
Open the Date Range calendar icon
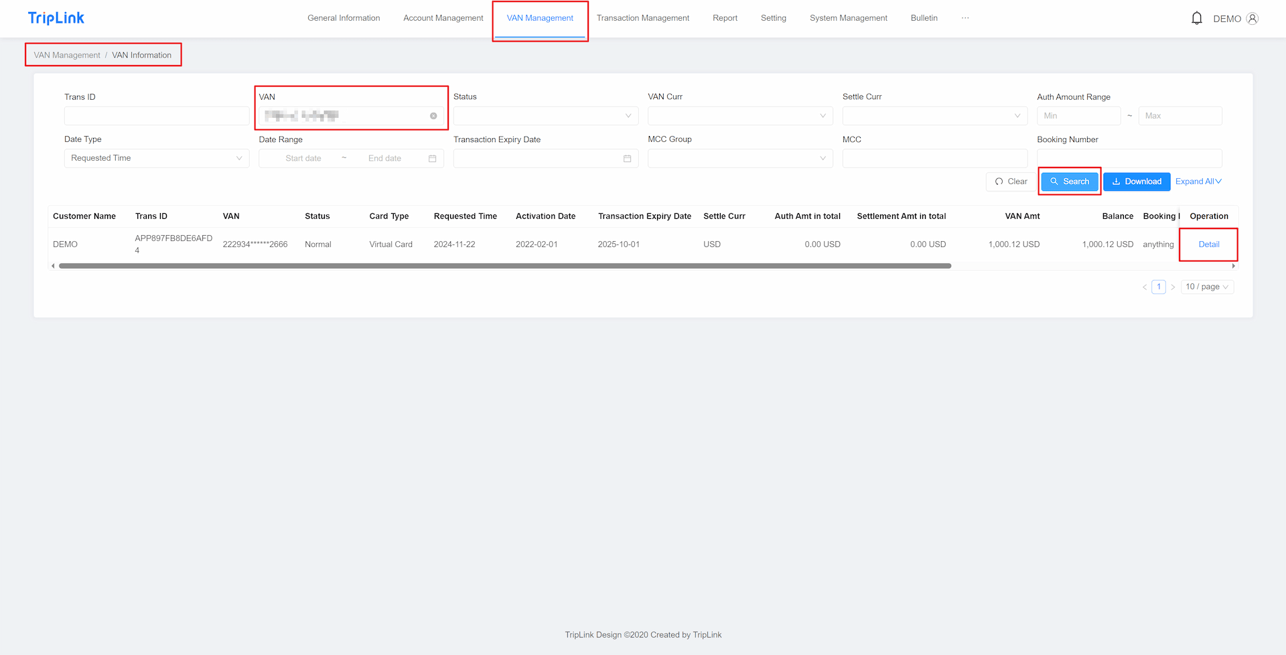point(432,159)
